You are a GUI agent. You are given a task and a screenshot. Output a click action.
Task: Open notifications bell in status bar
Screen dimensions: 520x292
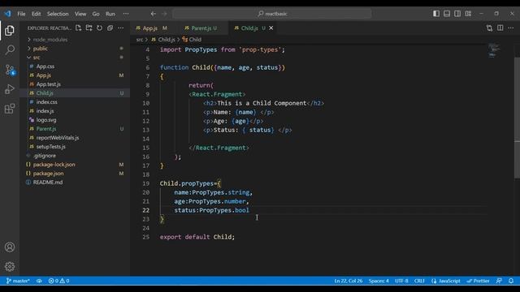(511, 281)
